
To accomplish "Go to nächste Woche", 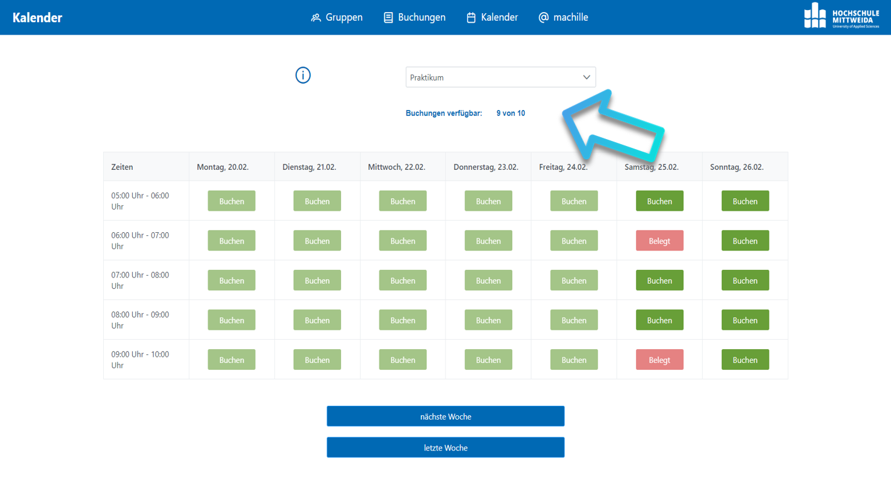I will point(445,417).
